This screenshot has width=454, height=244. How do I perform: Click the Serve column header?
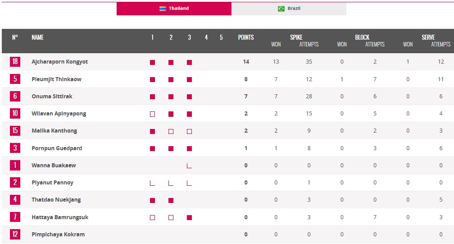[x=428, y=37]
